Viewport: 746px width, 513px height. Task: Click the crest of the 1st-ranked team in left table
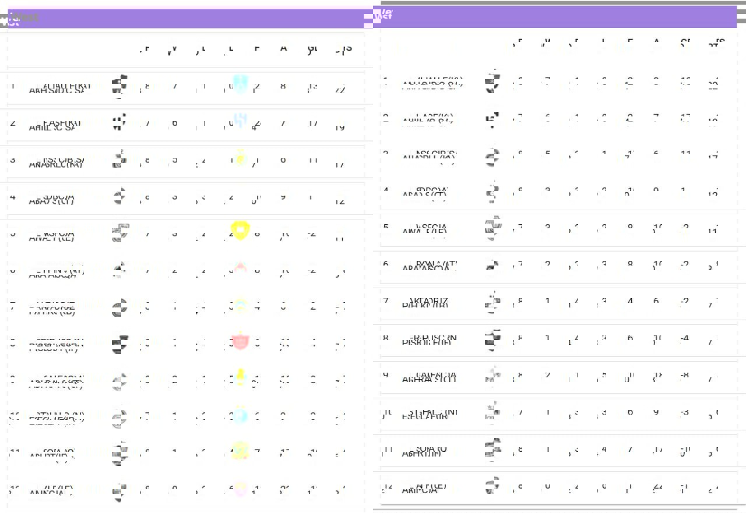point(119,86)
